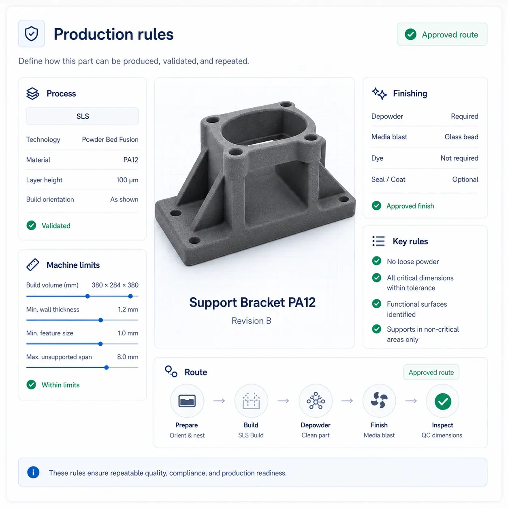Screen dimensions: 508x508
Task: Click the Machine limits ruler icon
Action: [33, 265]
